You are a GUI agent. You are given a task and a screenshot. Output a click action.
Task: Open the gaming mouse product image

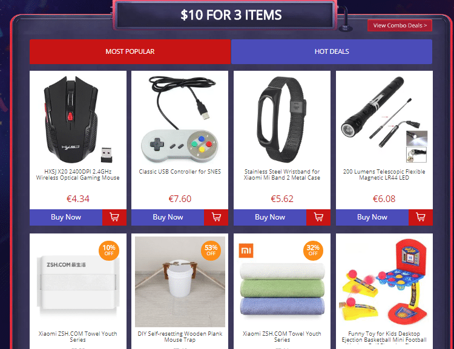77,119
